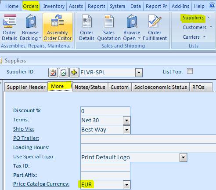Click the recycle bin delete icon
Image resolution: width=216 pixels, height=190 pixels.
coord(64,73)
